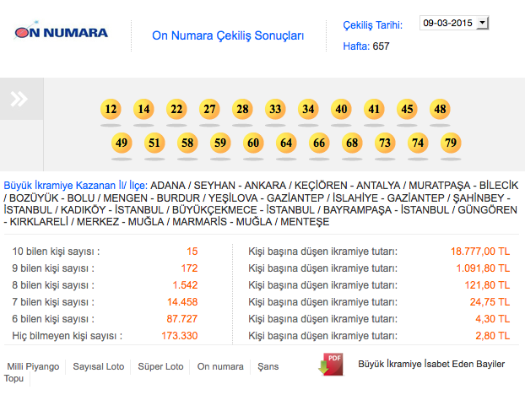The height and width of the screenshot is (395, 525).
Task: Open the Şans Topu tab
Action: coord(268,366)
